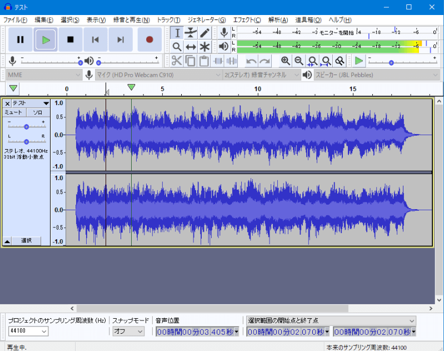Click the playback meter speaker icon
444x351 pixels.
(224, 47)
